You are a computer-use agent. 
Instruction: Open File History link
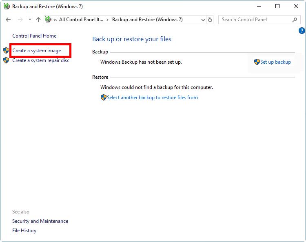24,231
